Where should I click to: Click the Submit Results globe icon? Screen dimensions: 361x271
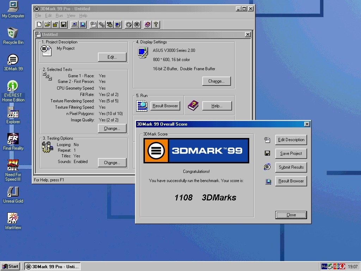coord(267,167)
